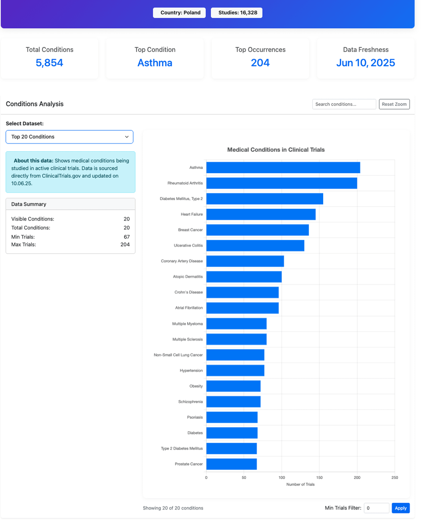This screenshot has width=421, height=524.
Task: Focus the Min Trials Filter number field
Action: coord(376,508)
